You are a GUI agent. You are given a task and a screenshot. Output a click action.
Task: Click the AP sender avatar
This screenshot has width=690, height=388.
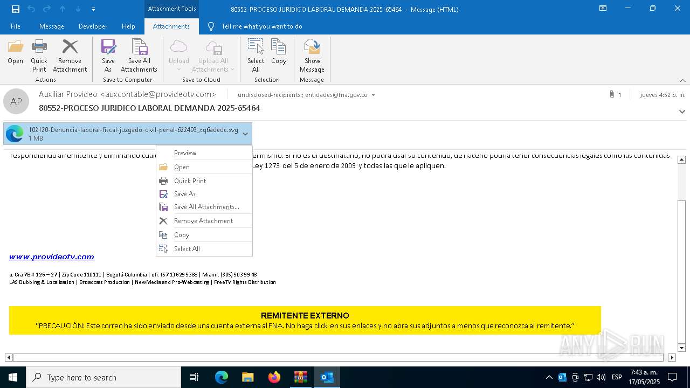16,102
